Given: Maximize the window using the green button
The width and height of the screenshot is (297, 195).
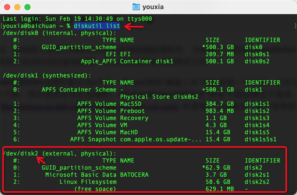Looking at the screenshot, I should (27, 7).
